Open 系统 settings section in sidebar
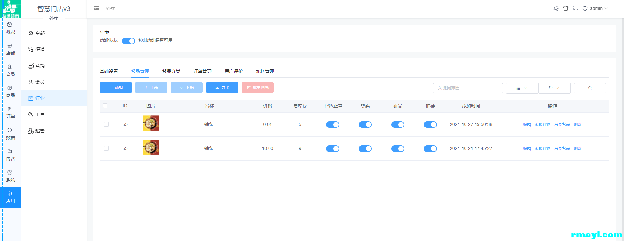 [x=10, y=176]
